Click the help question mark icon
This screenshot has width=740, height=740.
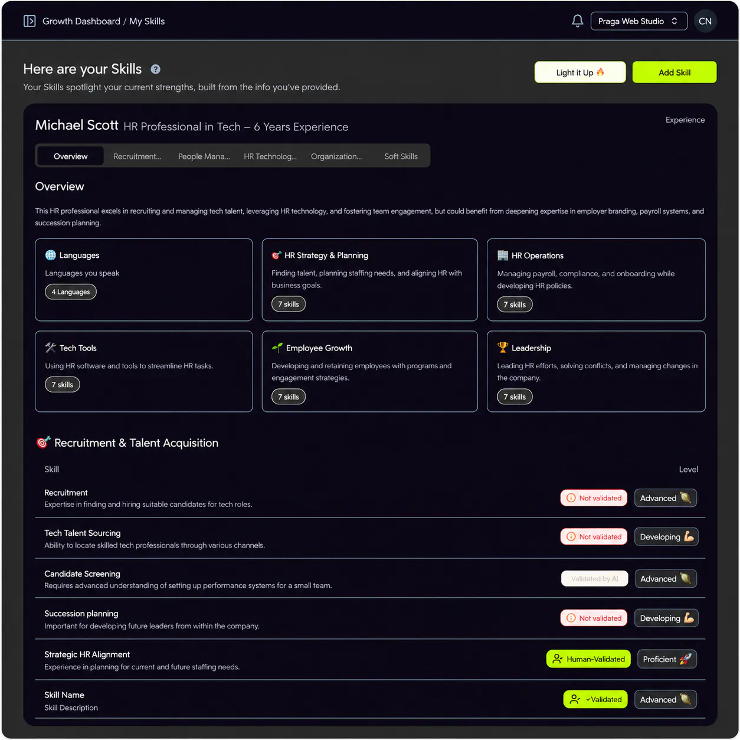(155, 69)
